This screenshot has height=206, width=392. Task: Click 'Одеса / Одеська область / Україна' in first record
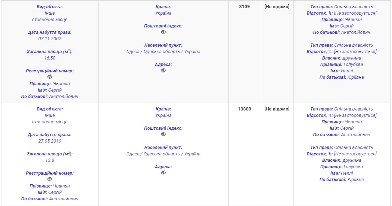[163, 52]
